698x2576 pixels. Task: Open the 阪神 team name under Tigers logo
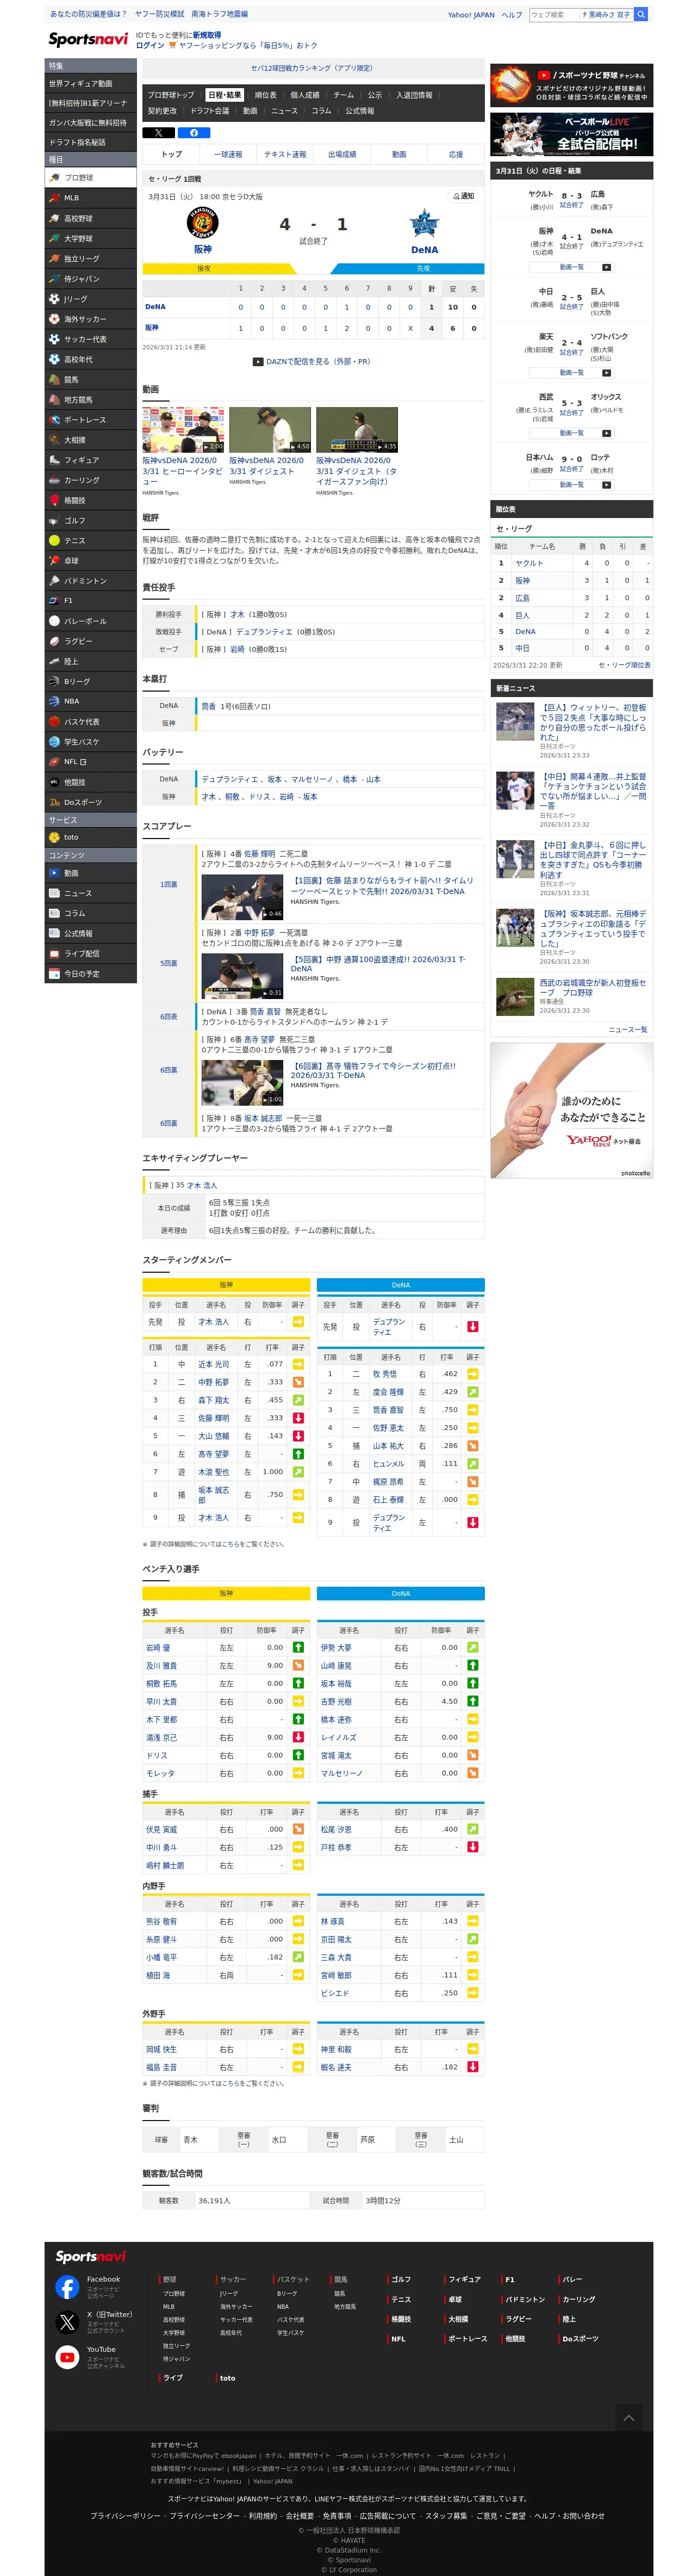click(x=203, y=250)
